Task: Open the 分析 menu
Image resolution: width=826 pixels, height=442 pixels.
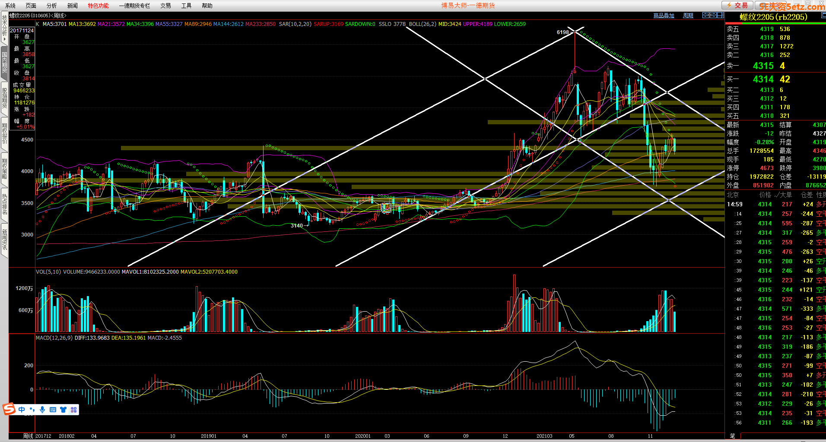Action: pyautogui.click(x=51, y=6)
